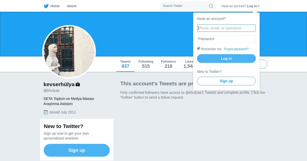Open the Forgot password link
This screenshot has height=161, width=307.
coord(236,49)
